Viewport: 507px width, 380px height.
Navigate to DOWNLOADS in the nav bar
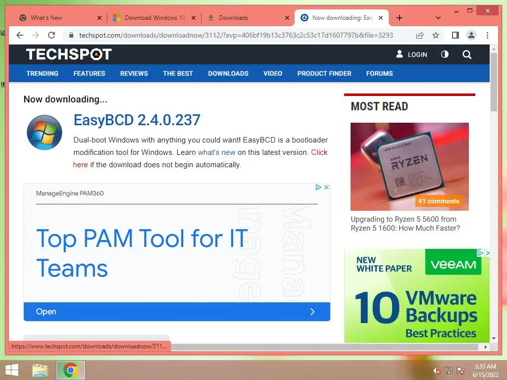(x=228, y=73)
